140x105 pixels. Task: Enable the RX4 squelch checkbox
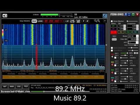click(x=115, y=81)
